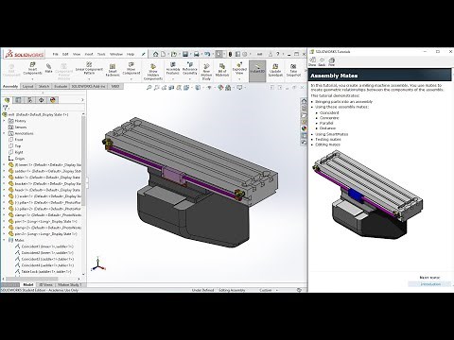Select the Mate tool
Image resolution: width=454 pixels, height=340 pixels.
pyautogui.click(x=48, y=68)
